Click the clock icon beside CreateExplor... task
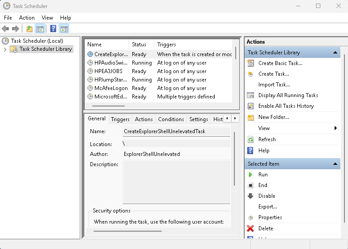Image resolution: width=348 pixels, height=249 pixels. (x=90, y=54)
